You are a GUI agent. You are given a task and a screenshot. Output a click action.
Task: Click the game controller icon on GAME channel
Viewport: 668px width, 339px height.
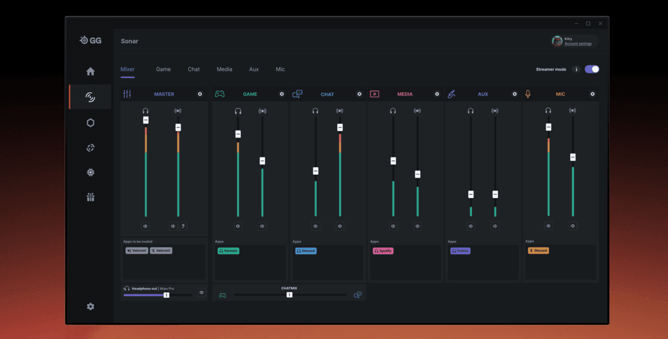coord(220,93)
